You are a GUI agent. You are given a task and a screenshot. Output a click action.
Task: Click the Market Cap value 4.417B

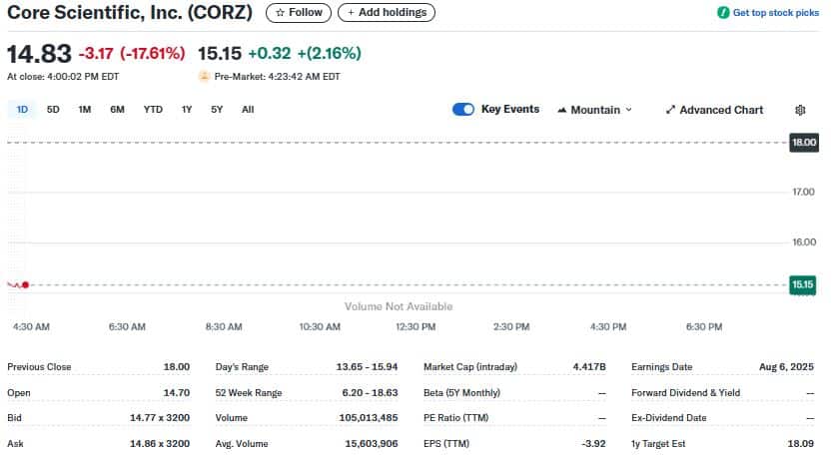click(589, 367)
